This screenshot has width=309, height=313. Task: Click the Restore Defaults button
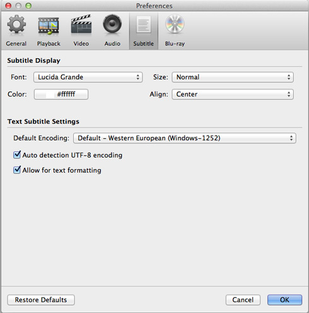pyautogui.click(x=41, y=300)
